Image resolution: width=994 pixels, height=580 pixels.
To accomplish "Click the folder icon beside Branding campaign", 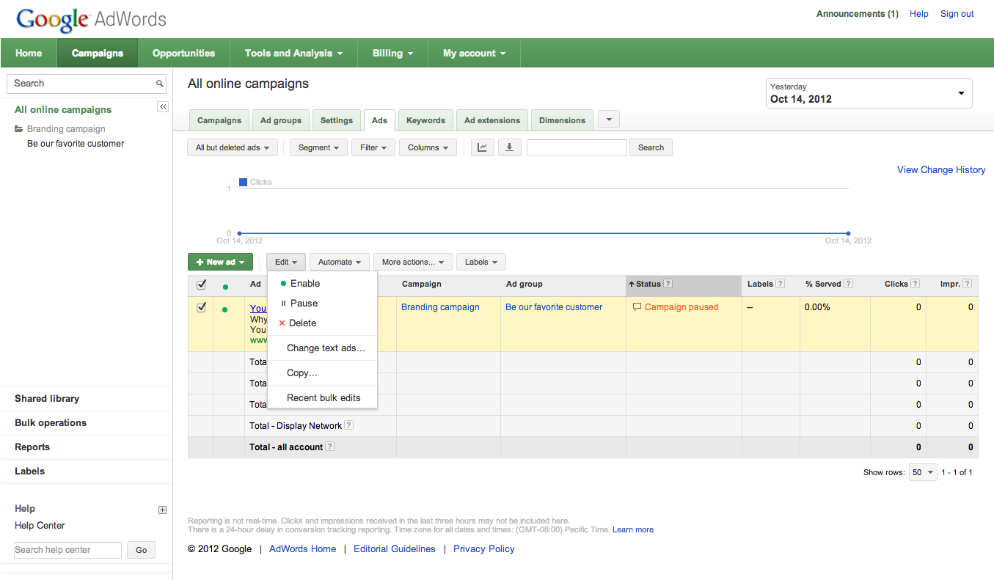I will point(19,129).
